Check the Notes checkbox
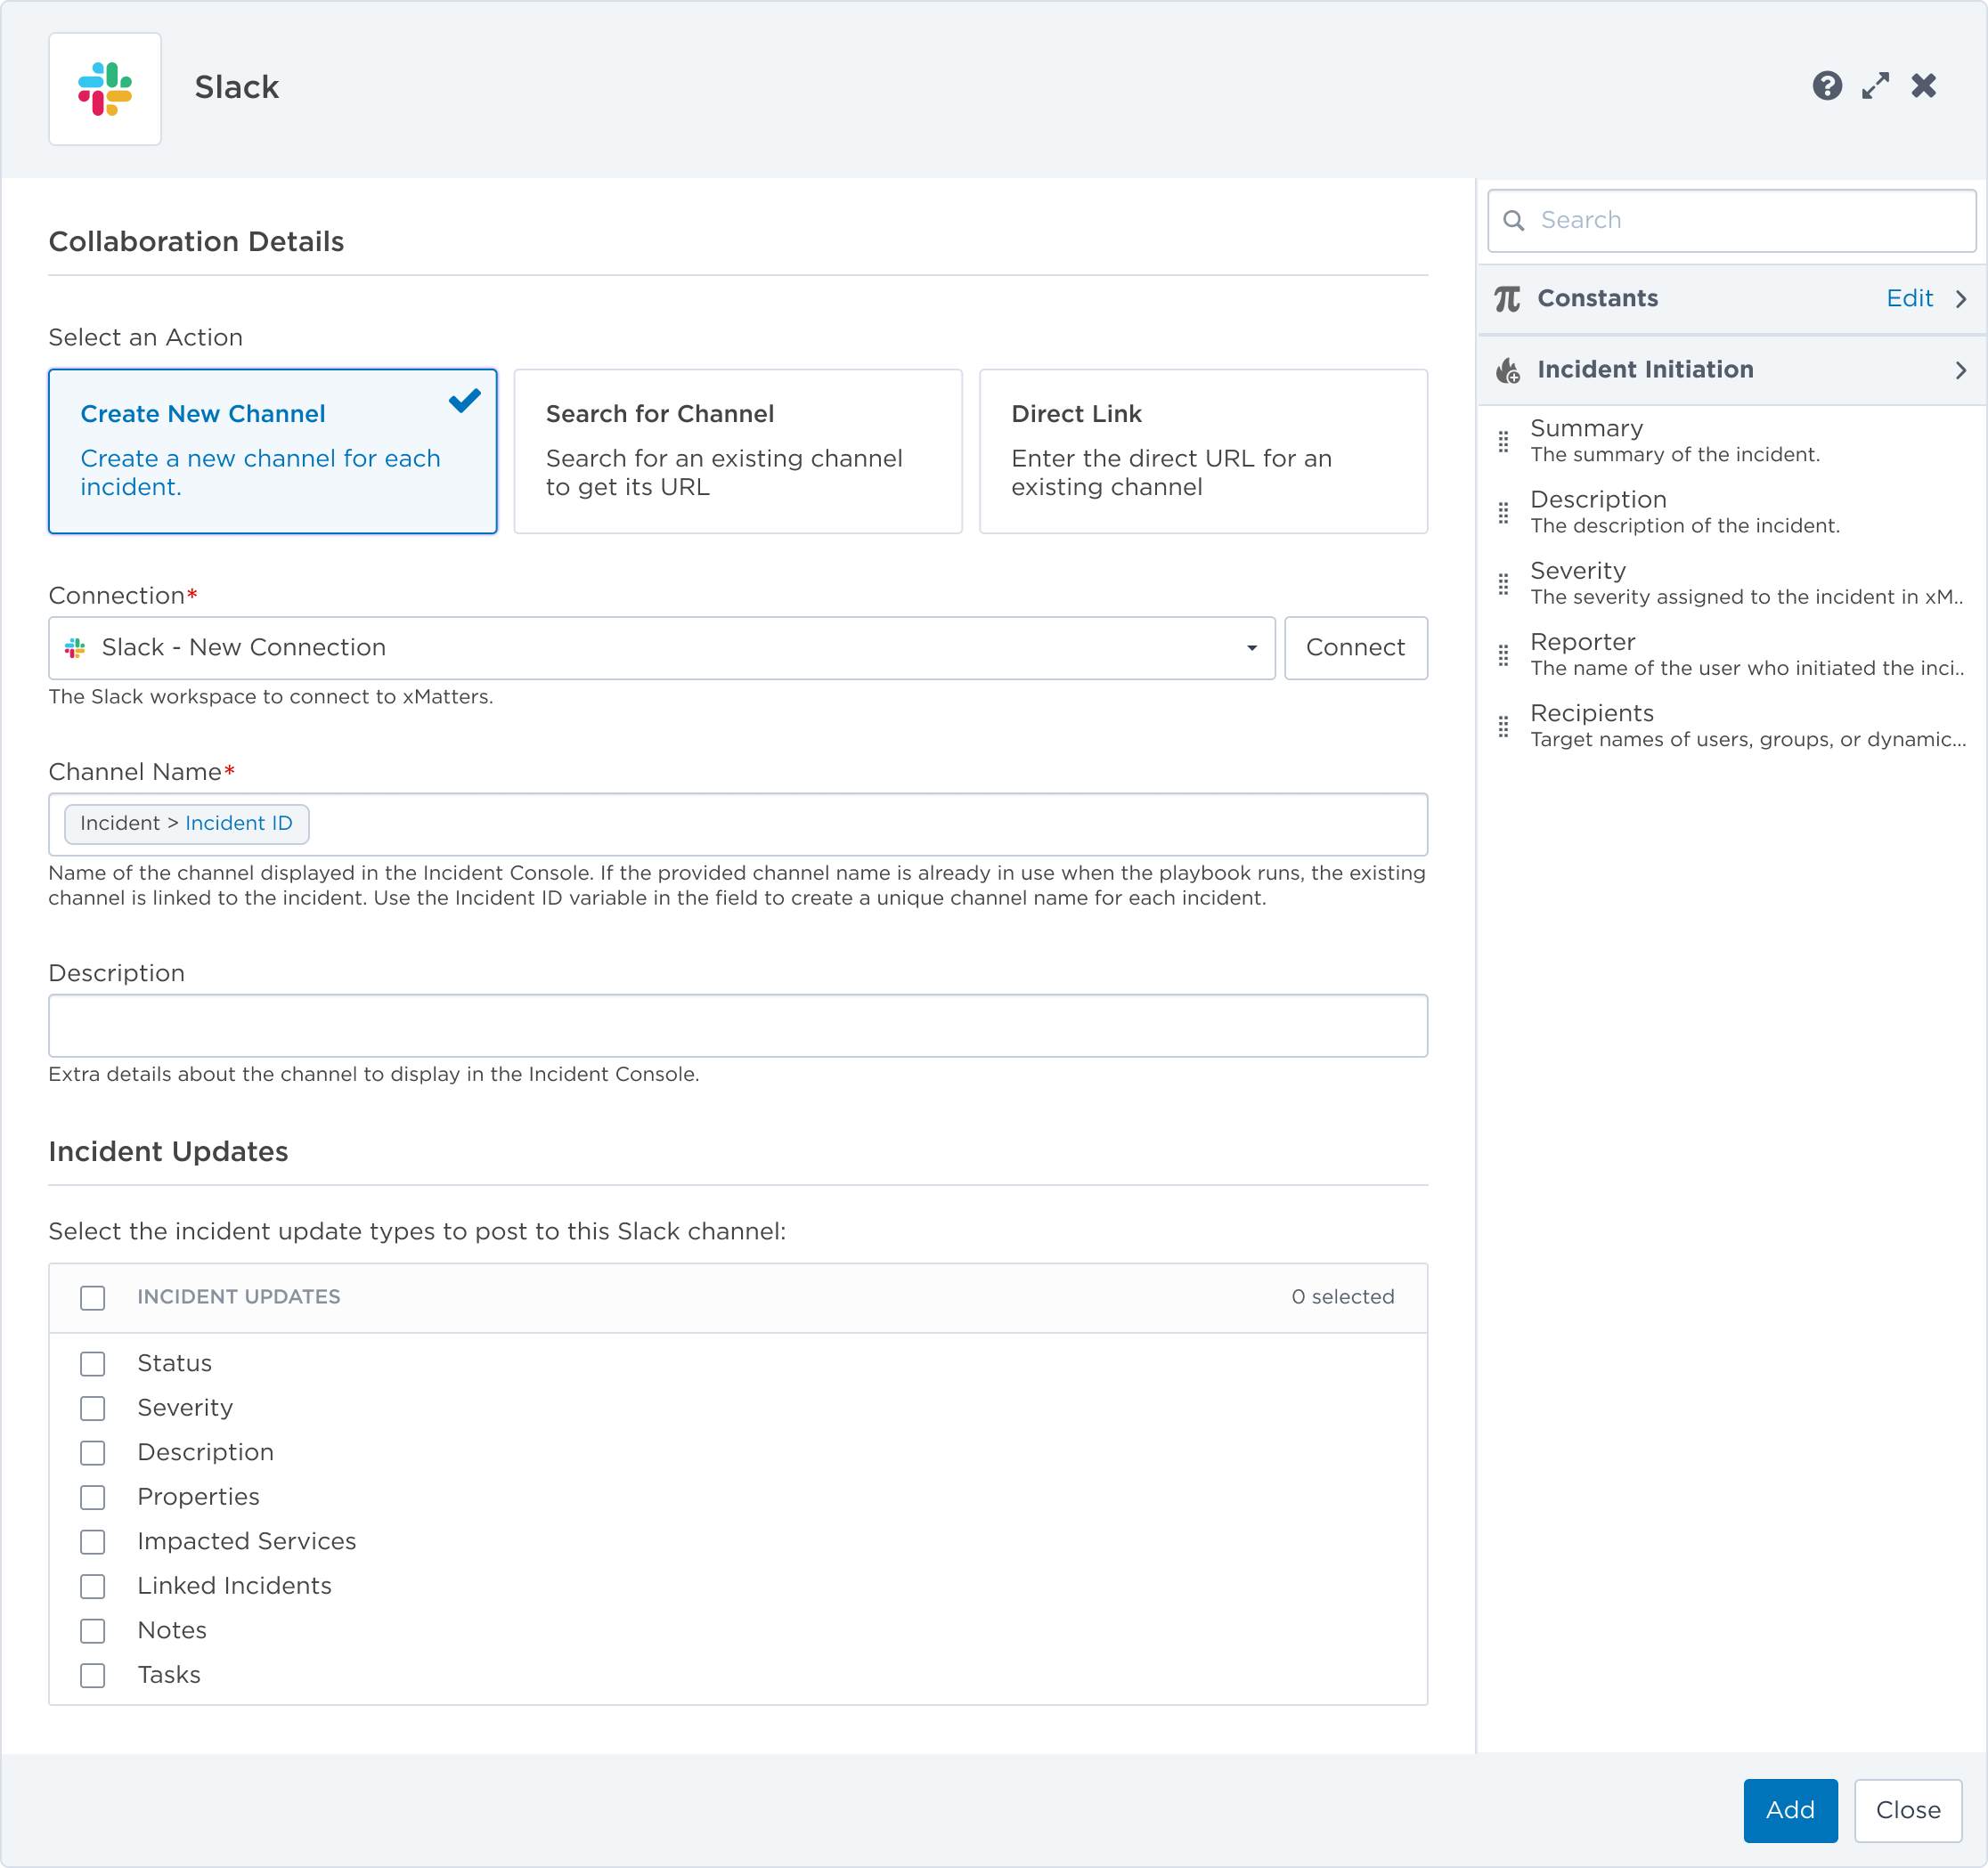This screenshot has height=1868, width=1988. pos(93,1631)
